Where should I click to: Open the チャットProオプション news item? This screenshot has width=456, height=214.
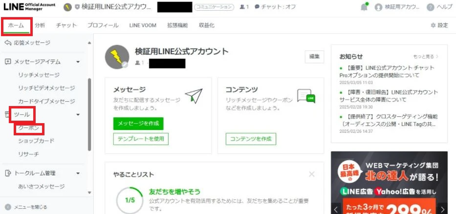click(x=387, y=71)
